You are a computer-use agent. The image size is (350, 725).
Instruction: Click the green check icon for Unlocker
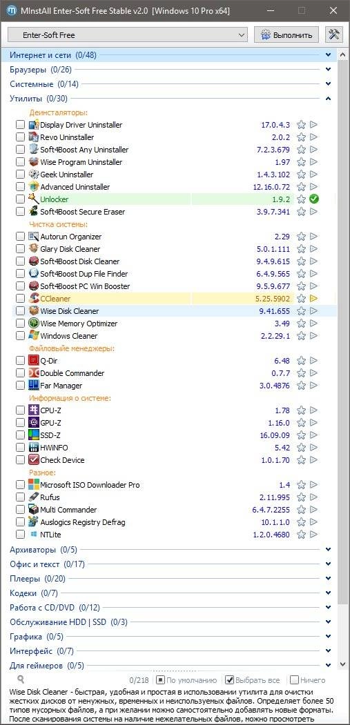point(314,199)
